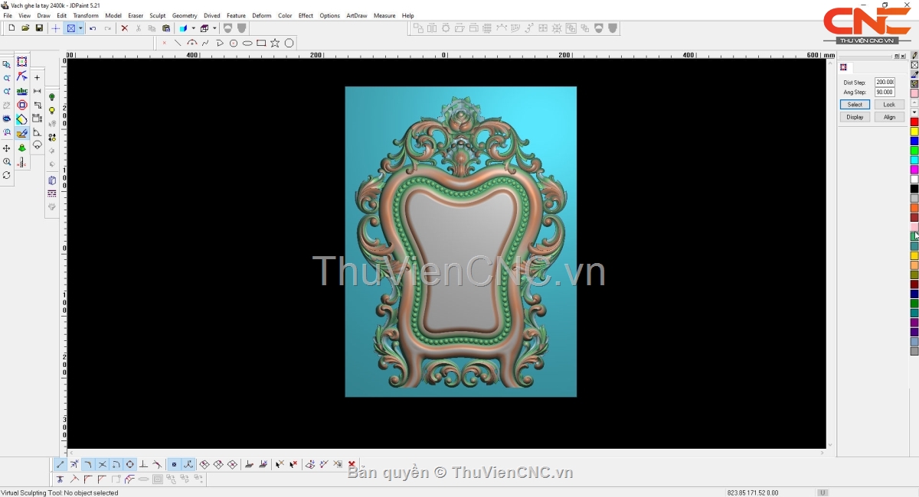Activate the pan move arrows tool
The width and height of the screenshot is (919, 497).
click(7, 148)
